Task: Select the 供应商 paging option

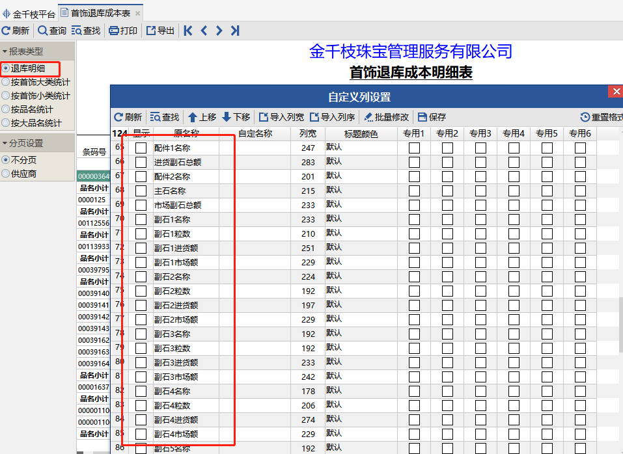Action: [6, 174]
